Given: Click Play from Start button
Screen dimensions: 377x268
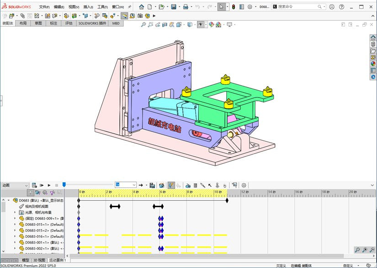Looking at the screenshot, I should 42,186.
